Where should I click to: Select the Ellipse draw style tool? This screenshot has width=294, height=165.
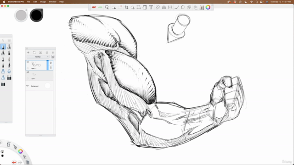pyautogui.click(x=183, y=7)
